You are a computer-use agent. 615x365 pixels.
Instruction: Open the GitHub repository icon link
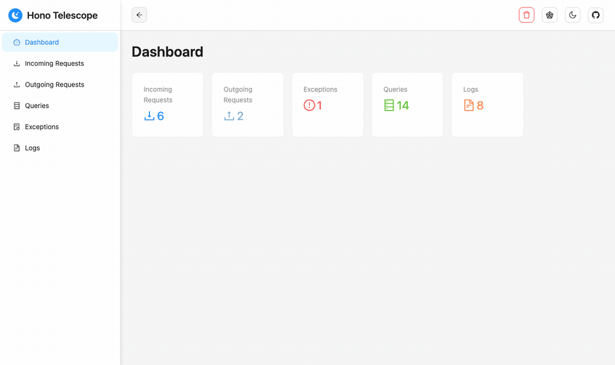[595, 15]
